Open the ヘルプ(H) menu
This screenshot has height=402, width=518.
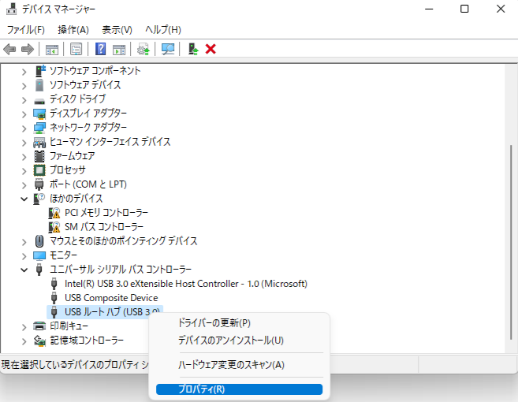coord(163,30)
